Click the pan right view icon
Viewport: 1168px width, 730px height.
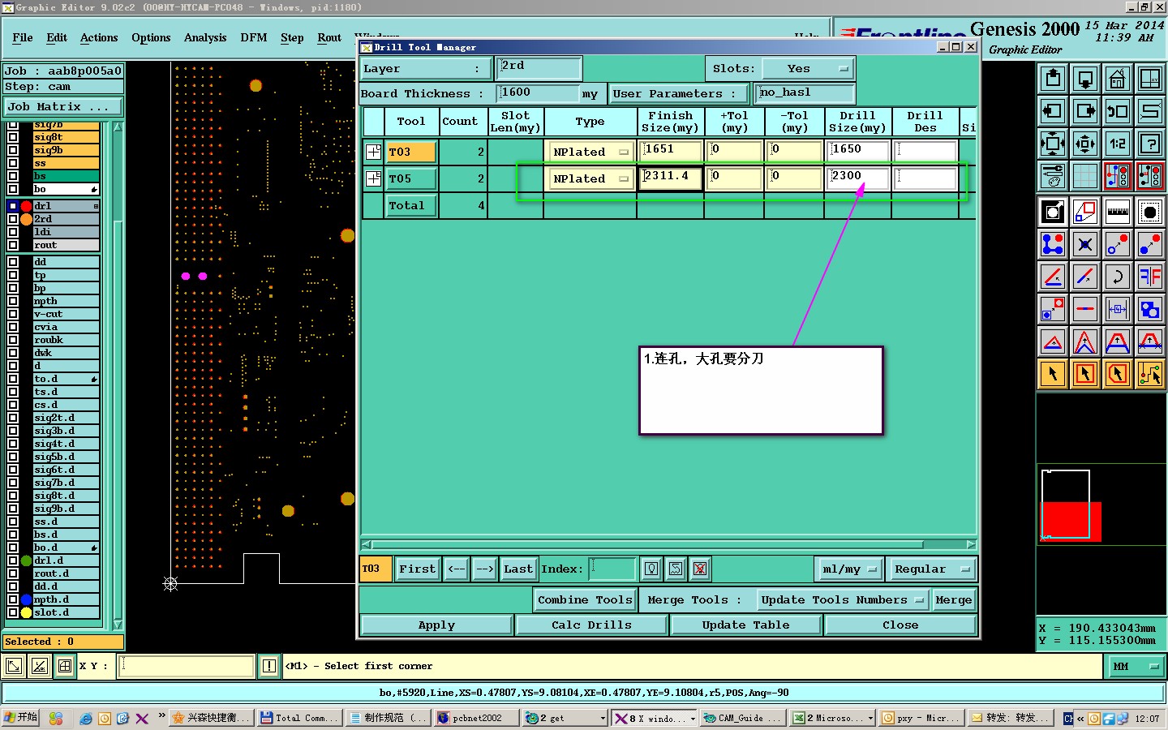tap(1085, 111)
